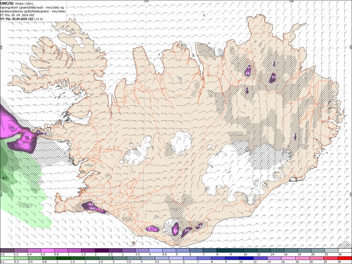
Task: Select the white 30+ swatch, upper legend row
Action: (345, 251)
